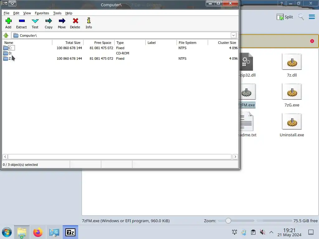Click the Extract toolbar icon

(21, 21)
